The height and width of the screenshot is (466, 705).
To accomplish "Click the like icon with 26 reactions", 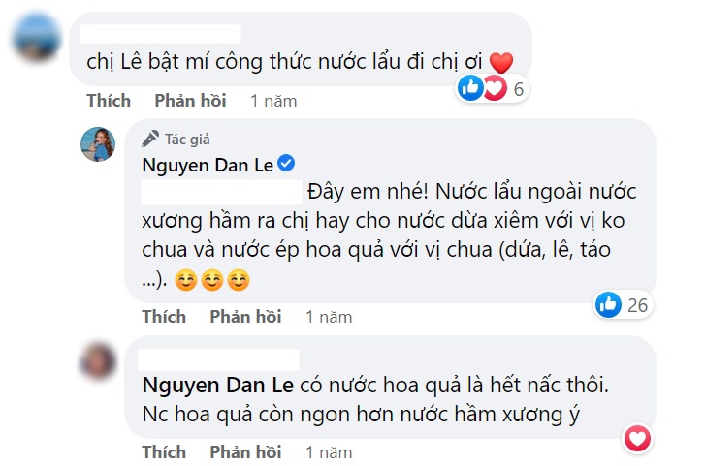I will tap(608, 304).
